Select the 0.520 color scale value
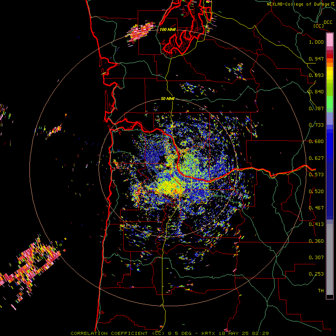The image size is (336, 336). (316, 192)
